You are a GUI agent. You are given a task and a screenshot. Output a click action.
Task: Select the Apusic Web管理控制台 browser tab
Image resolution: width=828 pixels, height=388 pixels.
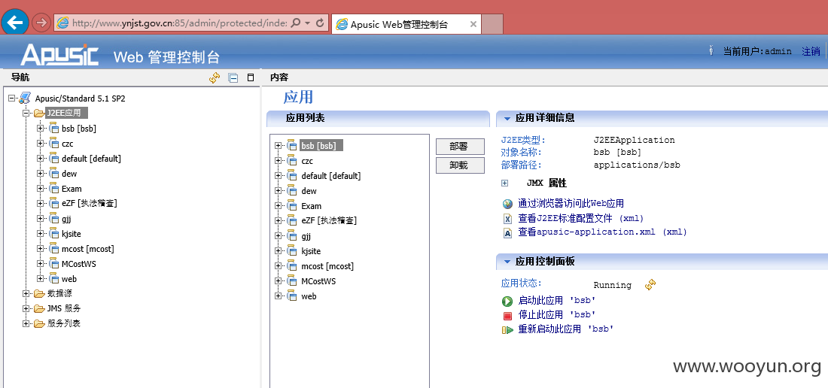click(x=399, y=24)
